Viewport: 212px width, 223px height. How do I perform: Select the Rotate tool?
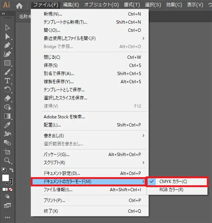click(x=7, y=90)
